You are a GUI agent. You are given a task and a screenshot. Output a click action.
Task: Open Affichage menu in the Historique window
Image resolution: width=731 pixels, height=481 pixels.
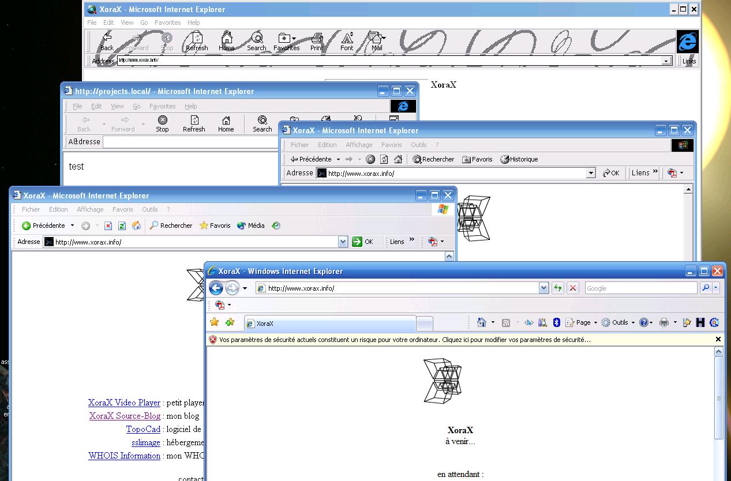pyautogui.click(x=359, y=145)
